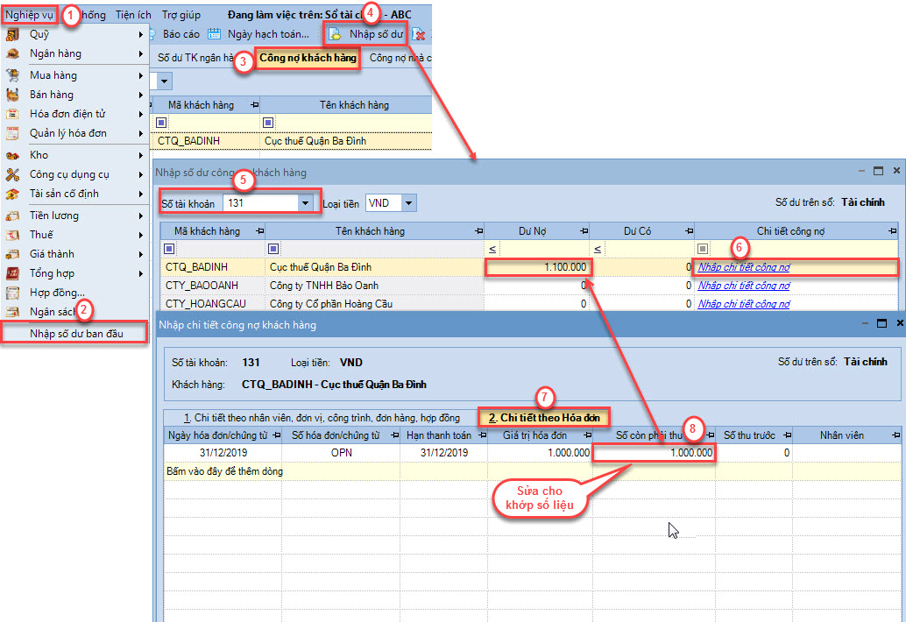906x622 pixels.
Task: Open Nhập chi tiết công nợ for CTY_BAOOANH
Action: coord(744,286)
